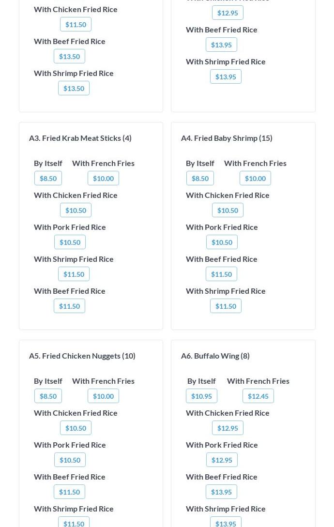The image size is (334, 527).
Task: Choose A3 Krab Sticks With French Fries $10.00
Action: click(103, 178)
